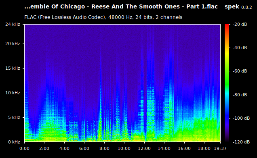Viewport: 257px width, 158px height.
Task: Click the '0 kHz' frequency axis label
Action: pyautogui.click(x=14, y=142)
